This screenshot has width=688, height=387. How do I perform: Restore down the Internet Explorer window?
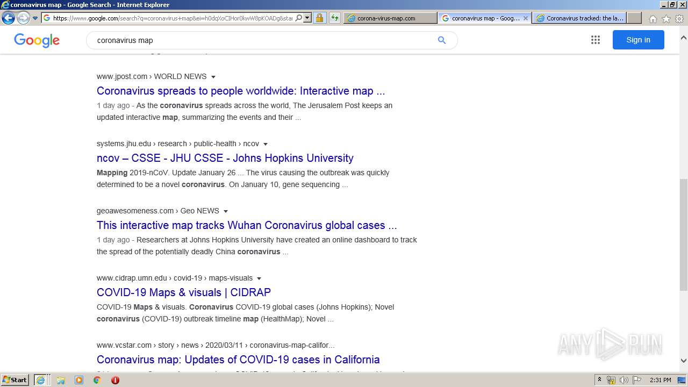coord(672,5)
